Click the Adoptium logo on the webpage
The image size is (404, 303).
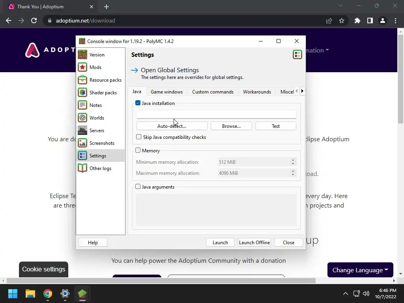coord(32,50)
